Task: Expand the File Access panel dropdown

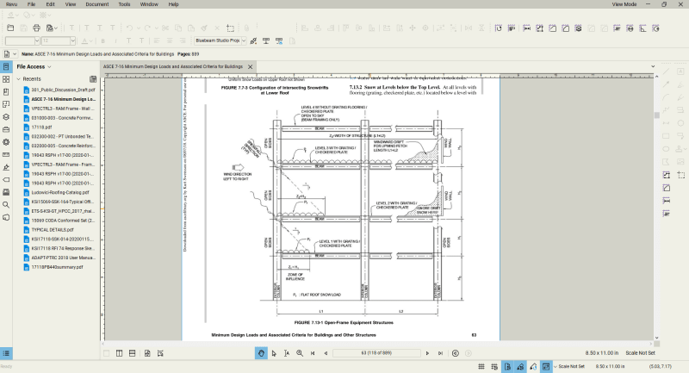Action: [x=49, y=67]
